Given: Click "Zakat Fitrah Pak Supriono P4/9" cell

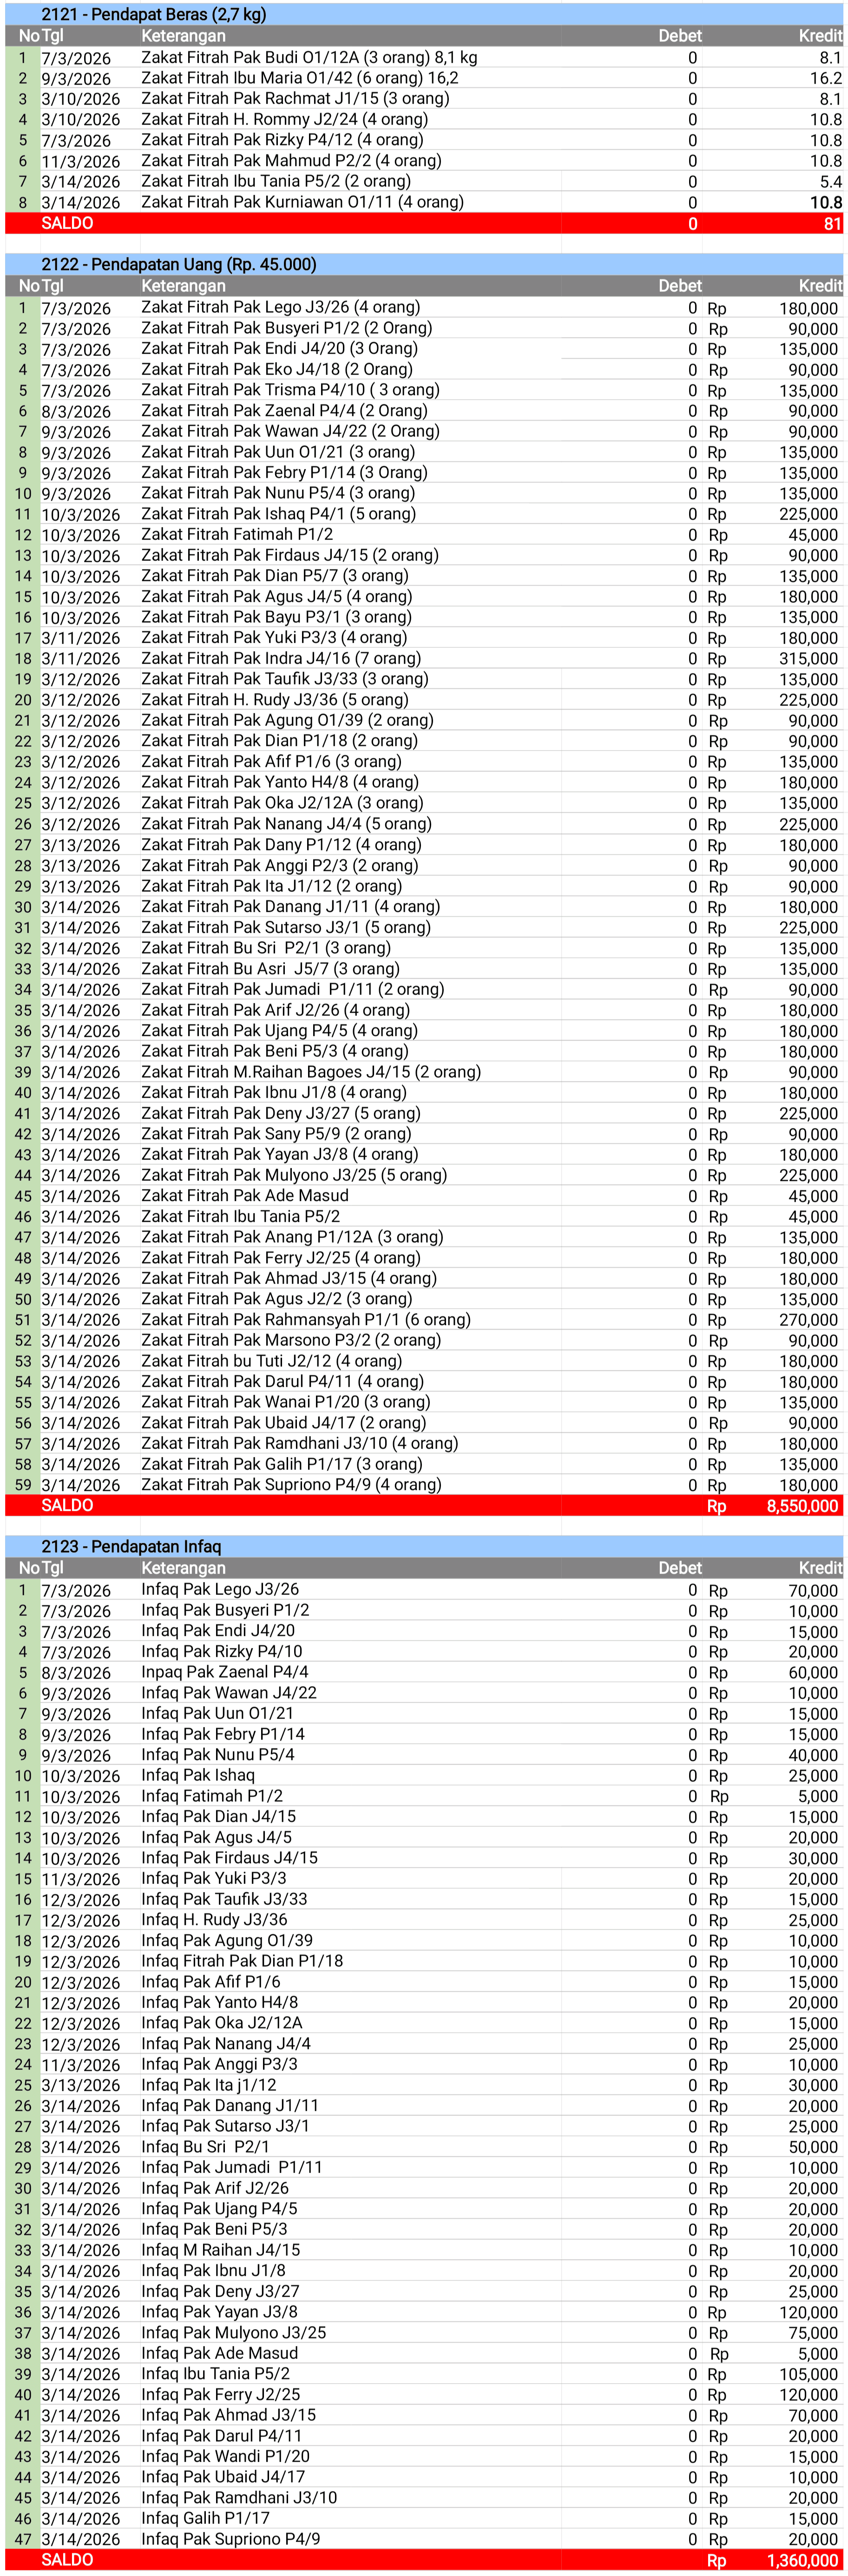Looking at the screenshot, I should (291, 1485).
